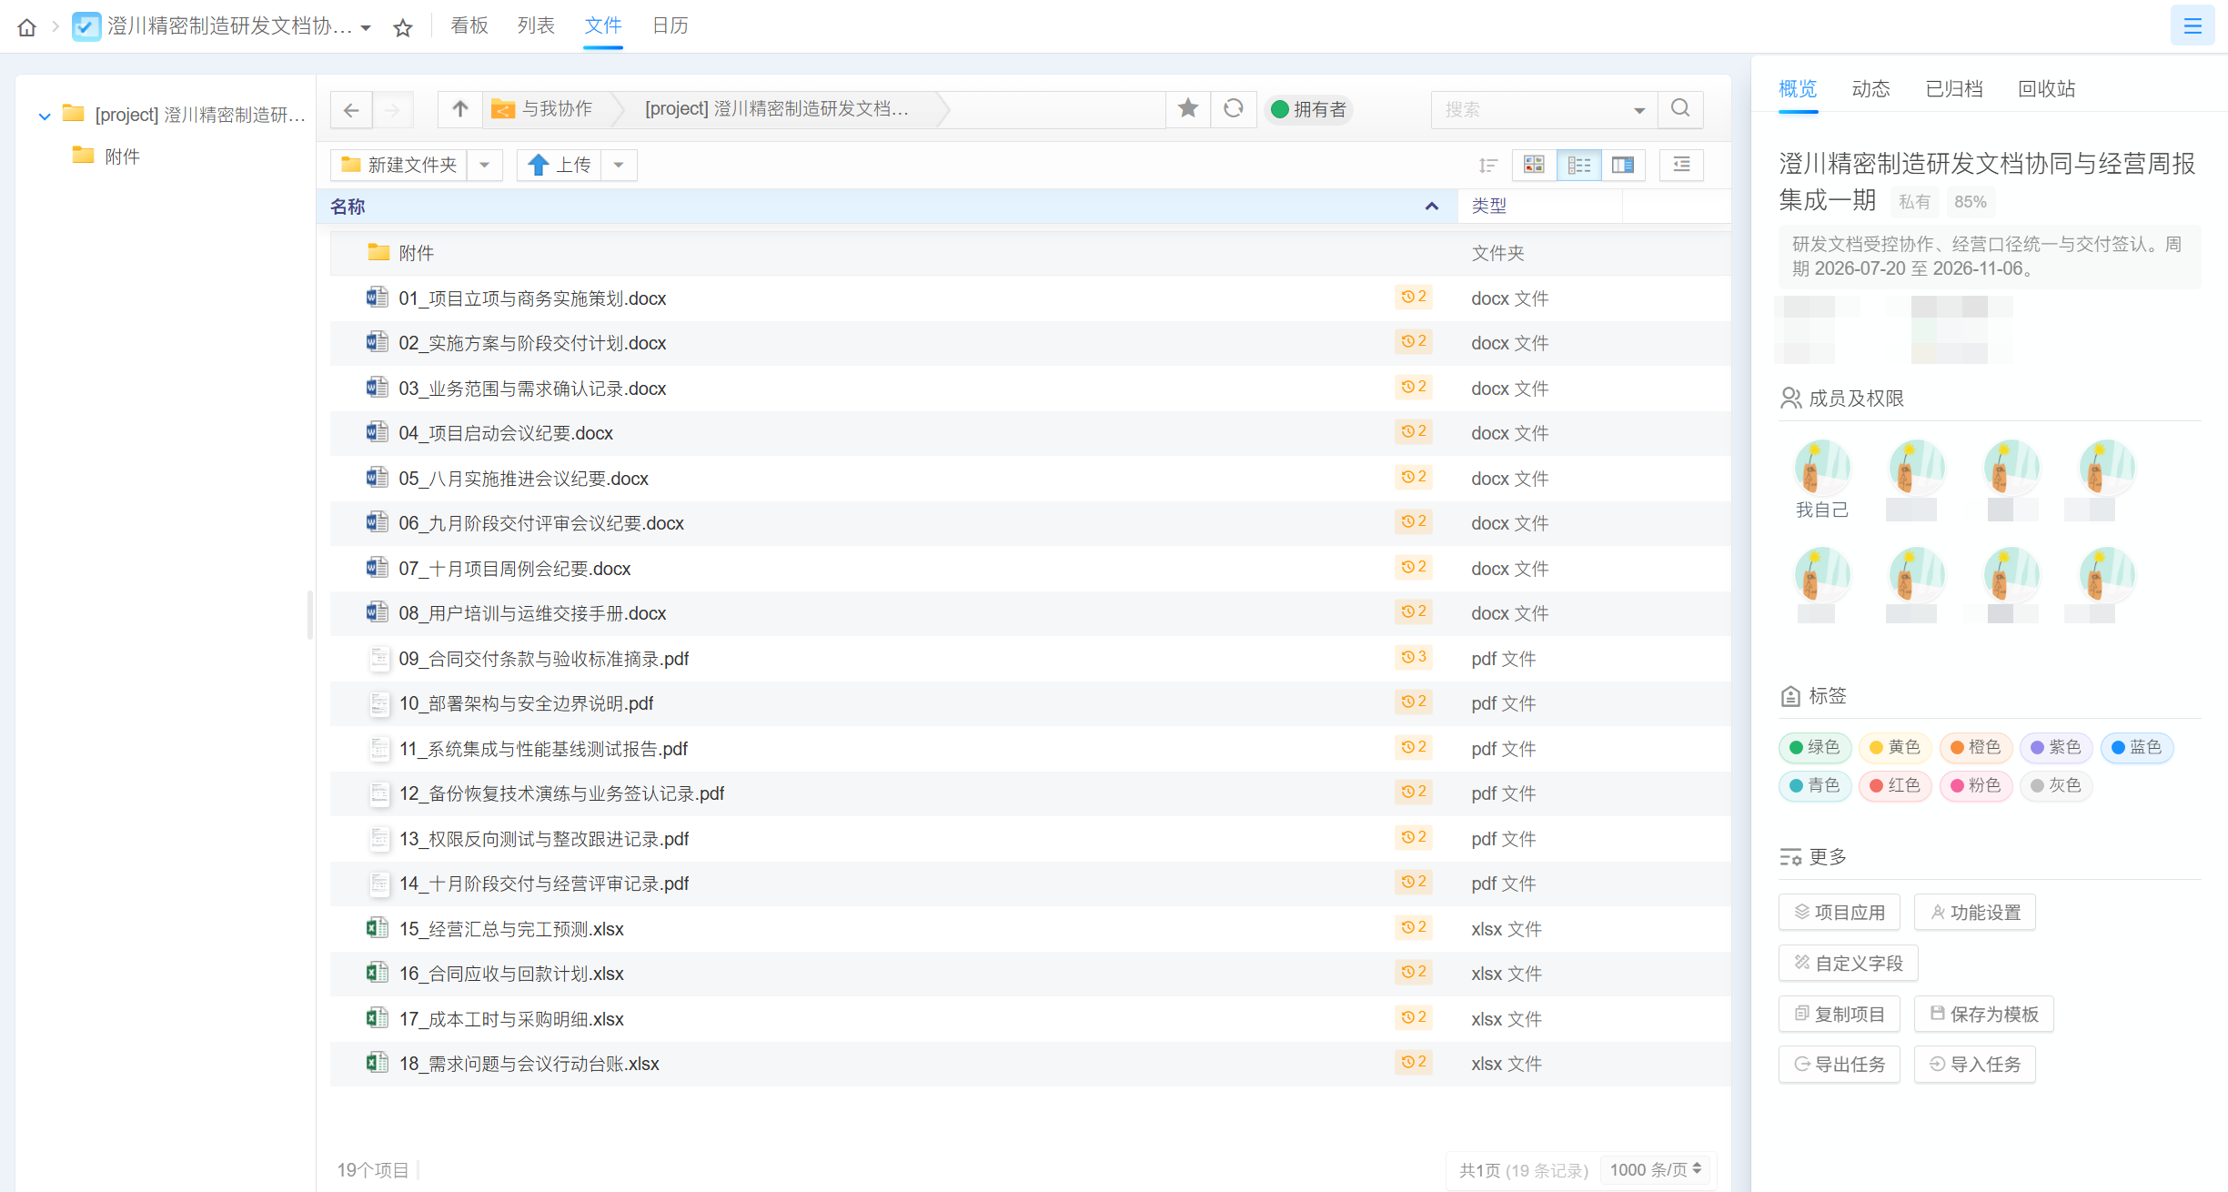Add current folder to favorites

pos(1188,109)
